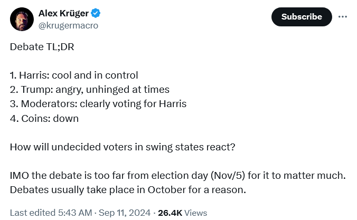The height and width of the screenshot is (220, 357).
Task: Click the "Harris: cool and in control" line
Action: [74, 75]
